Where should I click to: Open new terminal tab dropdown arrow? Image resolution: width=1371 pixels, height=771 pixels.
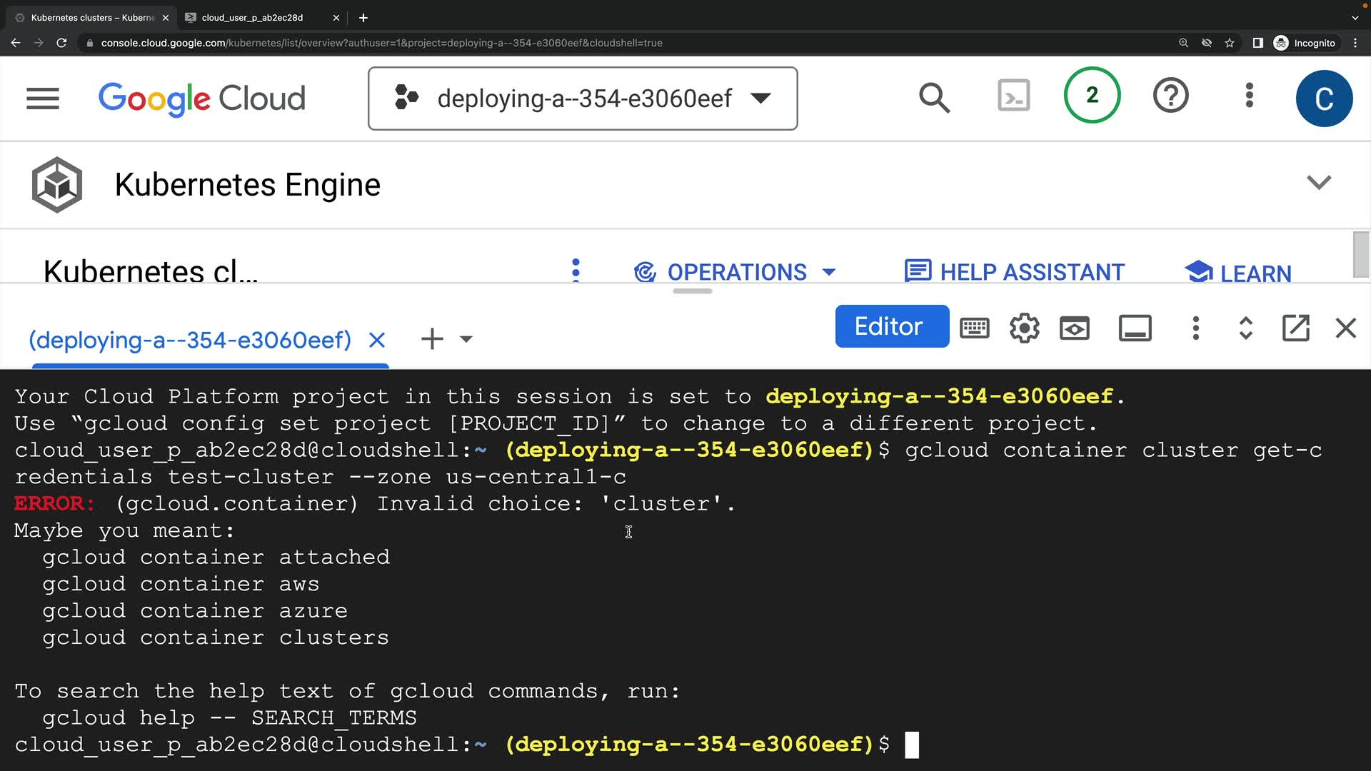[x=466, y=339]
